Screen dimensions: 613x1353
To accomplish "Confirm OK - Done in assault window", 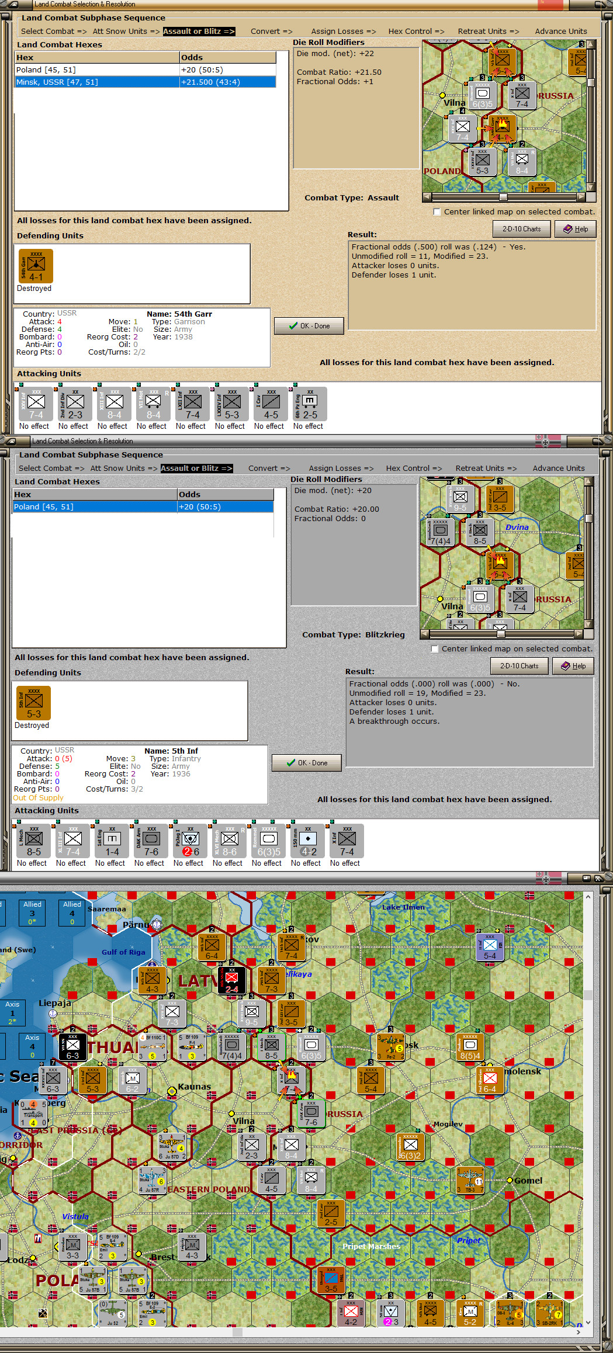I will click(x=309, y=326).
